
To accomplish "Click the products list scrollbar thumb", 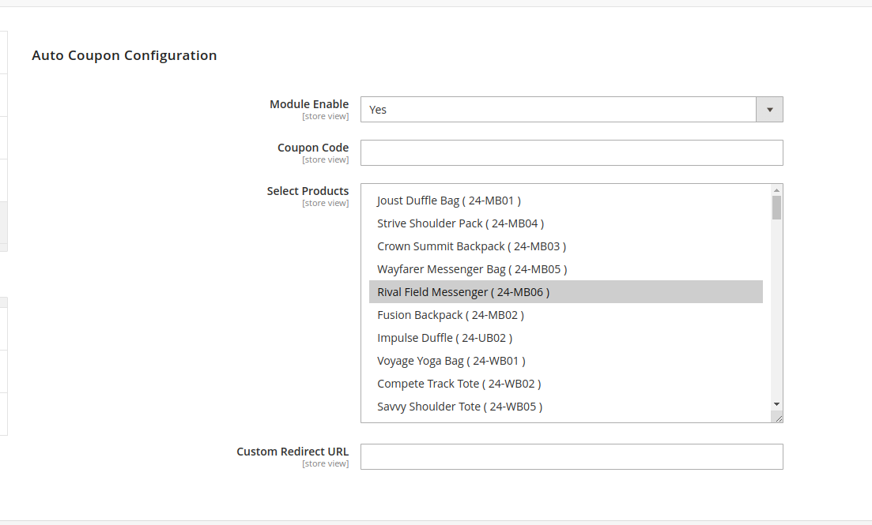I will click(x=777, y=208).
